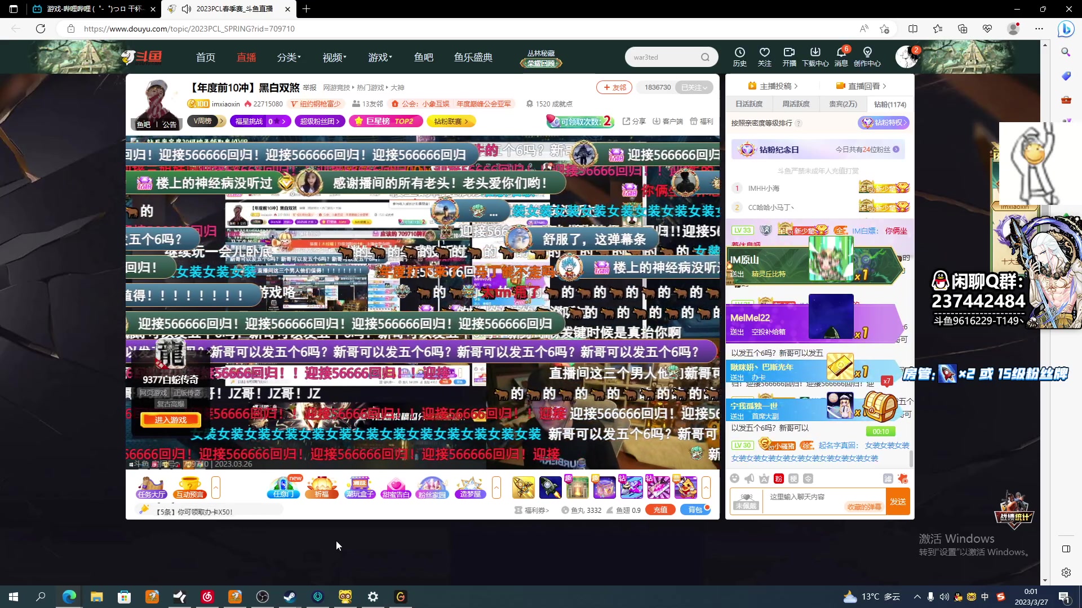Click the Windows Start button

point(14,597)
